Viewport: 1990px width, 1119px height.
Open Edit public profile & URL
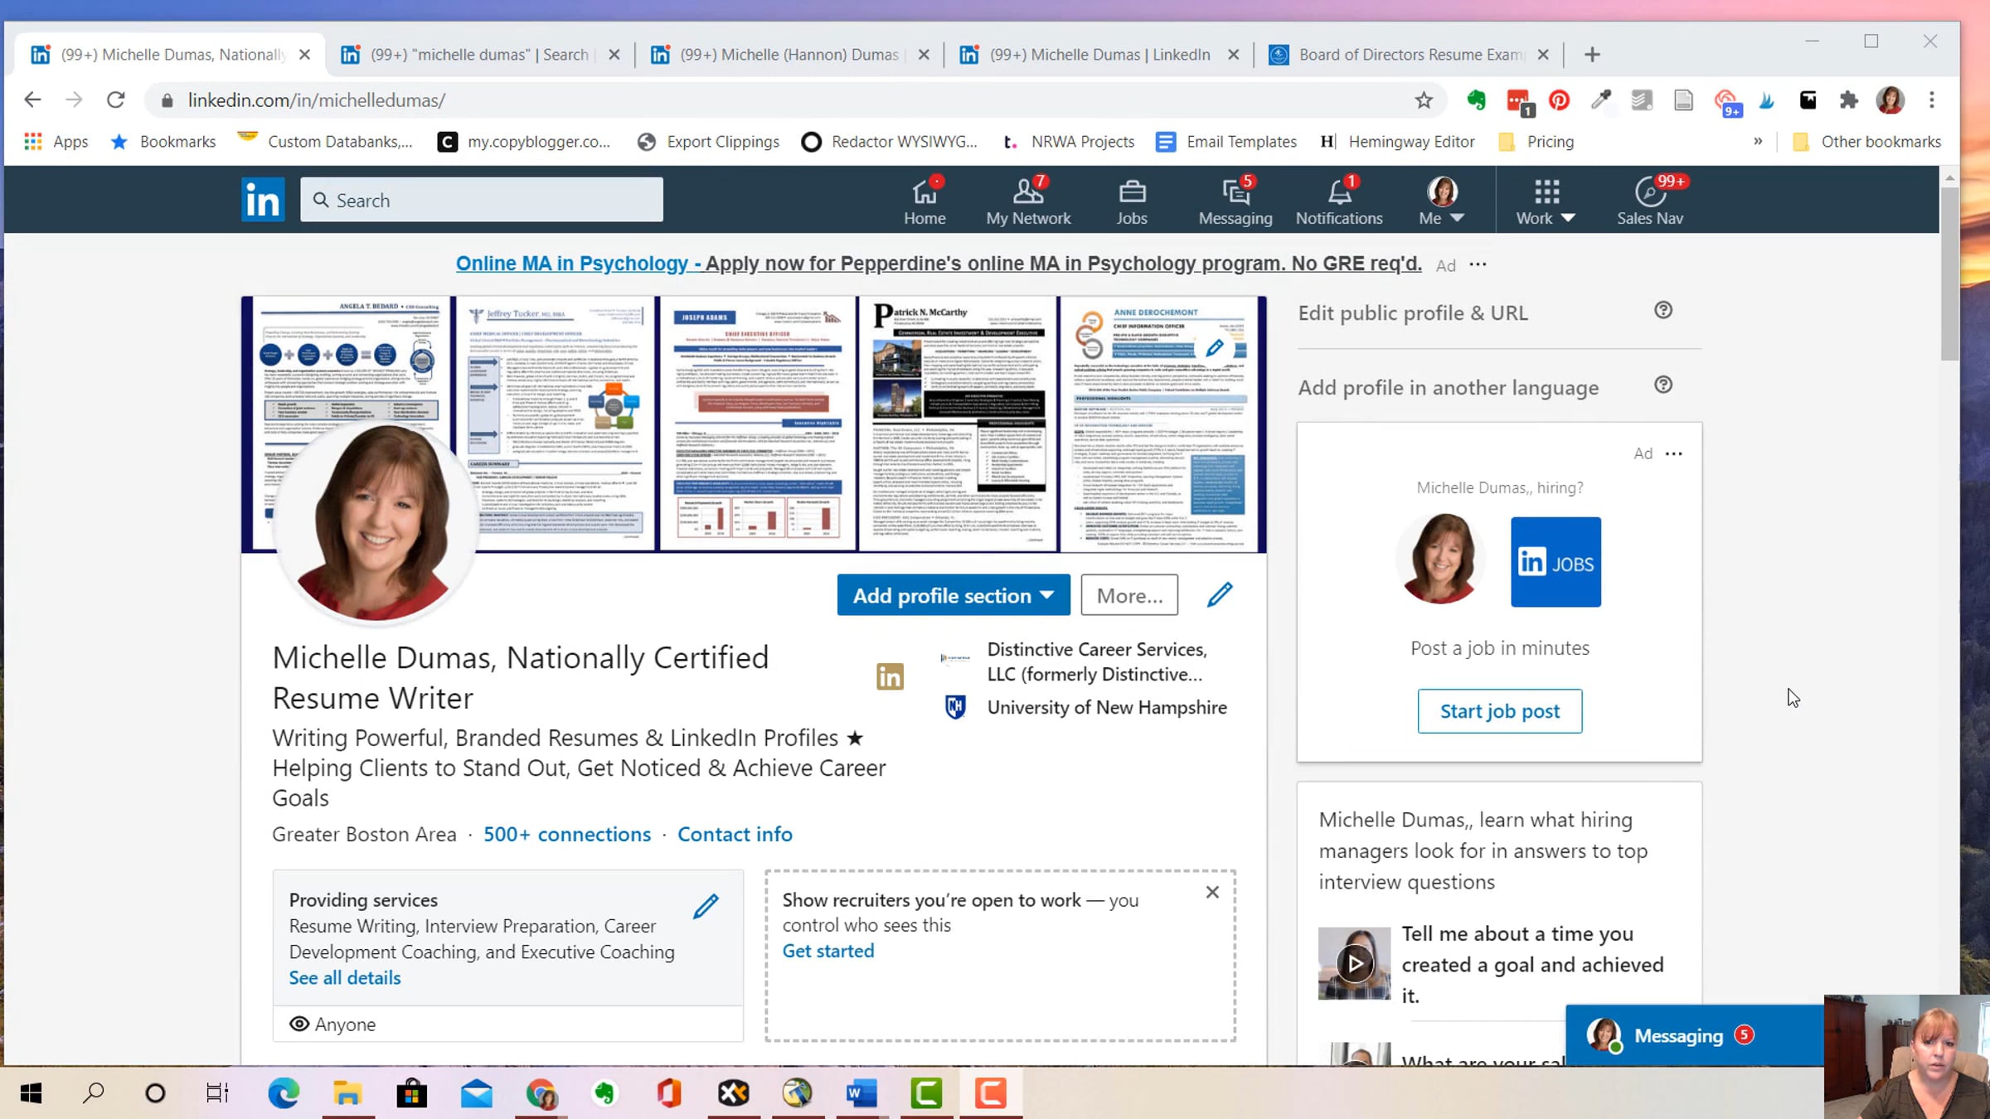pyautogui.click(x=1413, y=313)
